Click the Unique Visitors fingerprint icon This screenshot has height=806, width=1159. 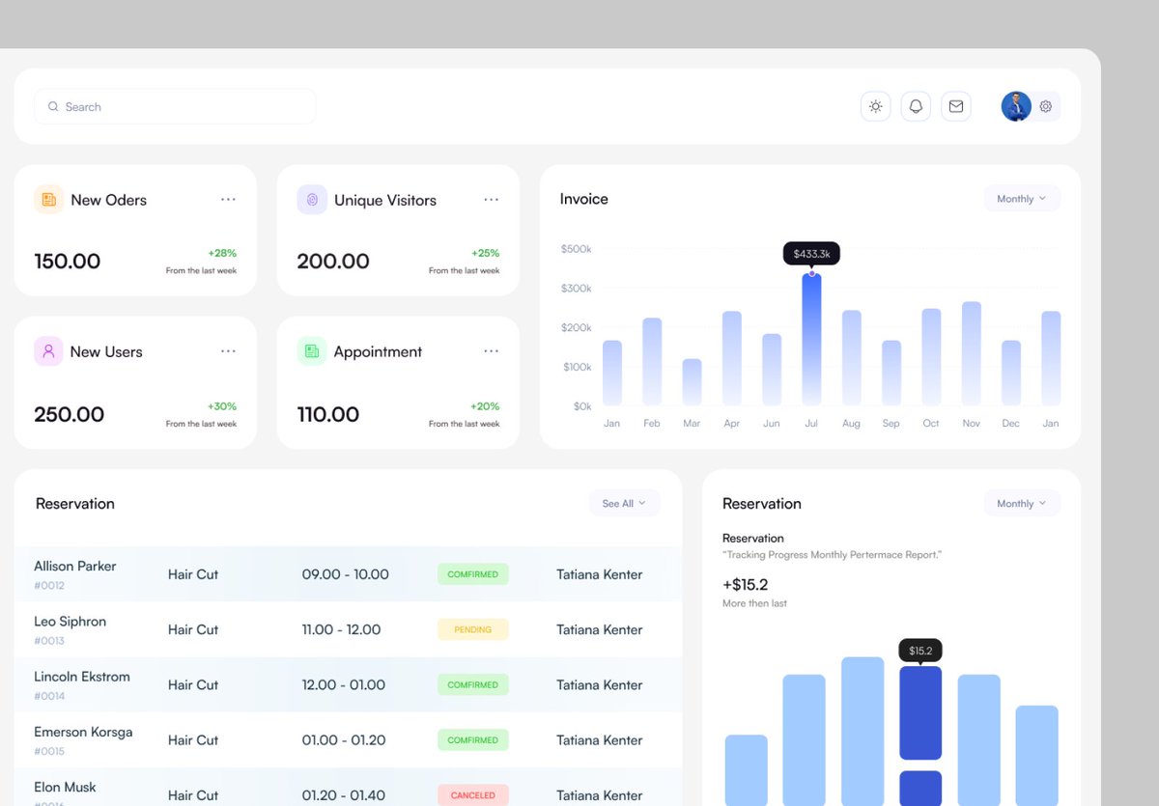coord(312,200)
